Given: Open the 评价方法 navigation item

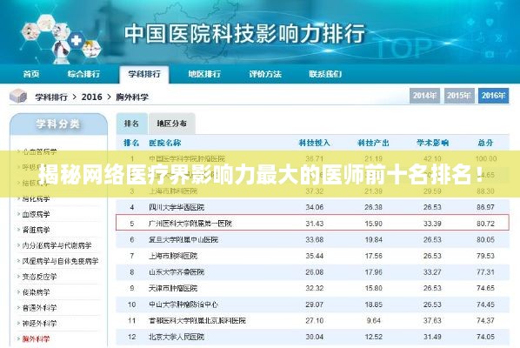Looking at the screenshot, I should [x=265, y=74].
